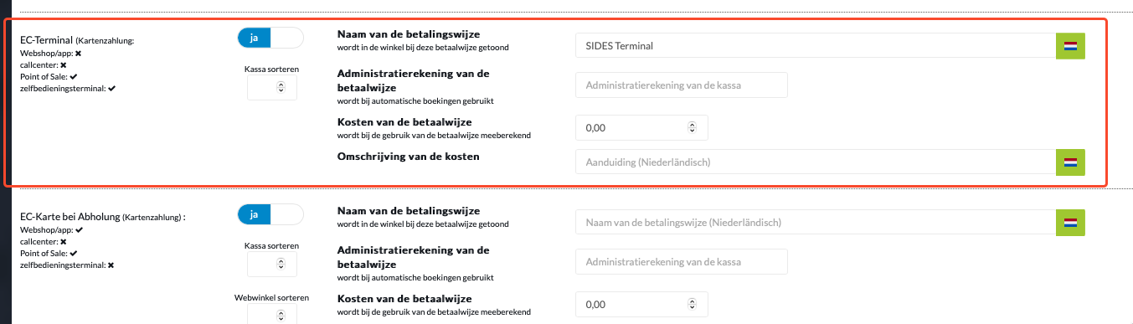Click Dutch flag button next to Aanduiding field
This screenshot has height=324, width=1133.
pyautogui.click(x=1070, y=162)
